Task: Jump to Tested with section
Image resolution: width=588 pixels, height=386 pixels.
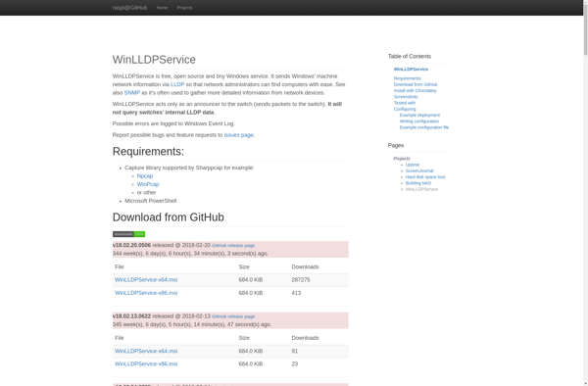Action: (x=404, y=103)
